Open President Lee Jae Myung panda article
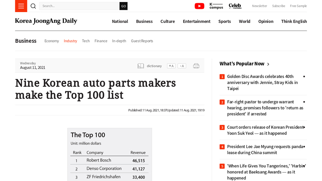Image resolution: width=322 pixels, height=181 pixels. (x=265, y=150)
